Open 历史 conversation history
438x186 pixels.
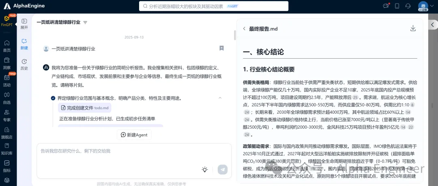pyautogui.click(x=24, y=64)
